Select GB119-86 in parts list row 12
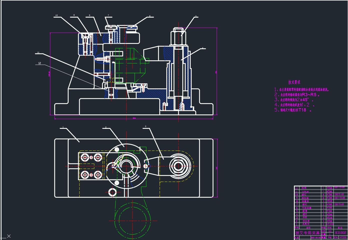This screenshot has height=240, width=348. coord(339,187)
